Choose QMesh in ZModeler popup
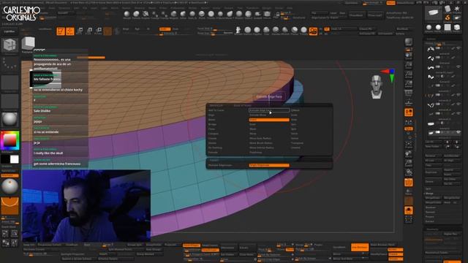The height and width of the screenshot is (263, 468). coord(295,110)
